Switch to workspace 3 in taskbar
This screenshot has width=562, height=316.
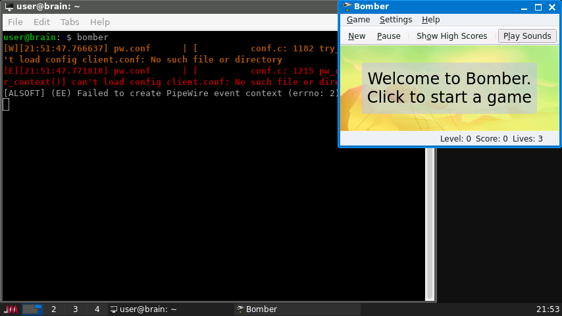pyautogui.click(x=76, y=309)
